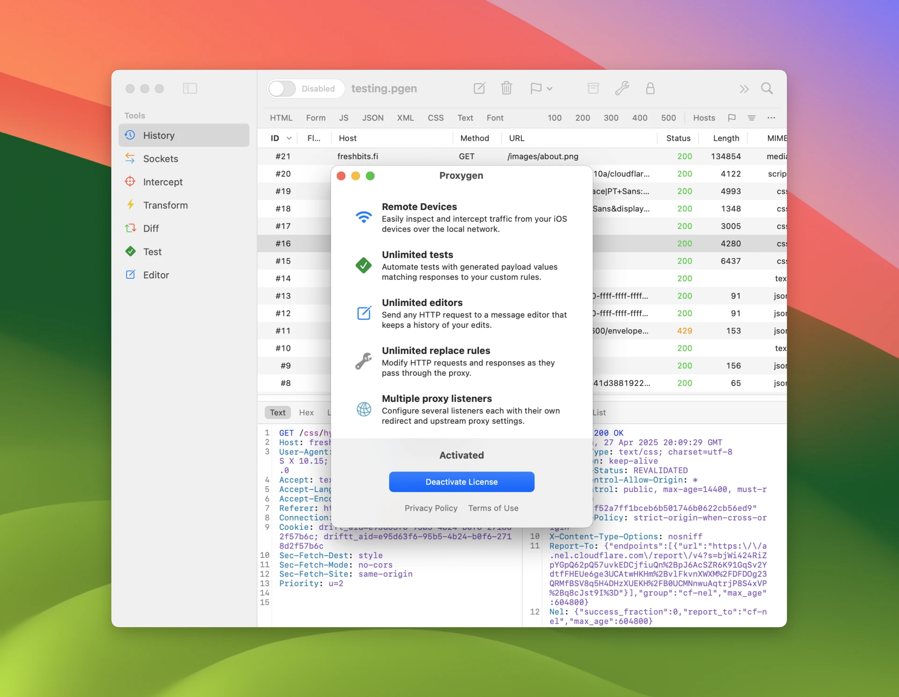Click the search magnifier icon

point(766,88)
